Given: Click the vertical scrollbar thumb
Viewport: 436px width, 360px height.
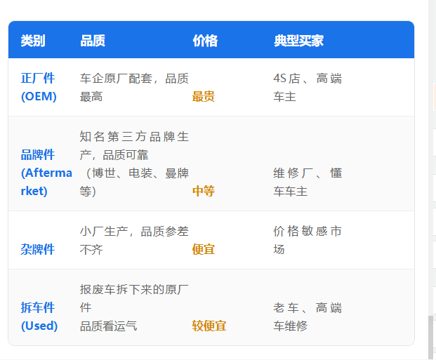Looking at the screenshot, I should [x=431, y=338].
